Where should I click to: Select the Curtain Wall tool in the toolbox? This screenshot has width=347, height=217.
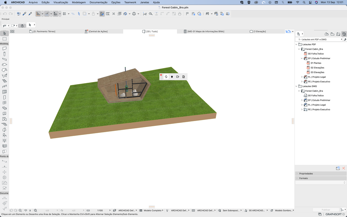pyautogui.click(x=5, y=92)
